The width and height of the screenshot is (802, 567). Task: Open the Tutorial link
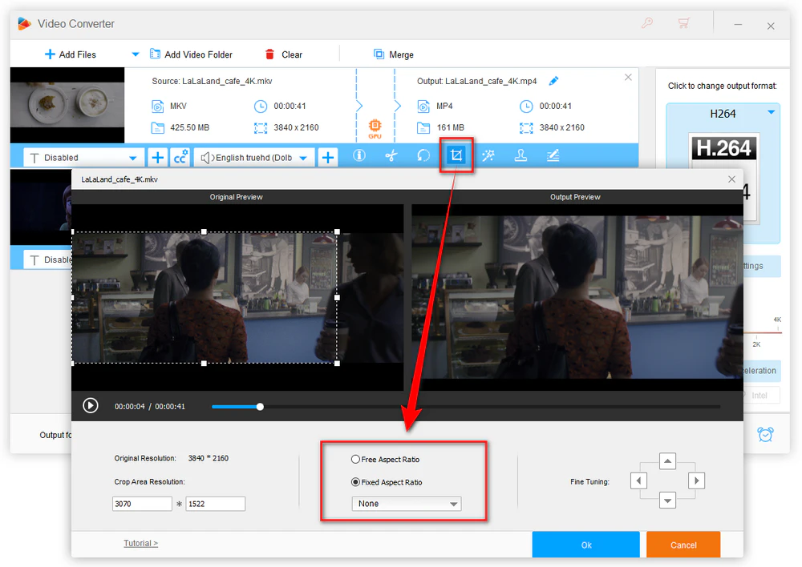(140, 543)
